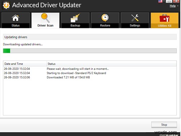Switch to the Backup tab label

(75, 26)
